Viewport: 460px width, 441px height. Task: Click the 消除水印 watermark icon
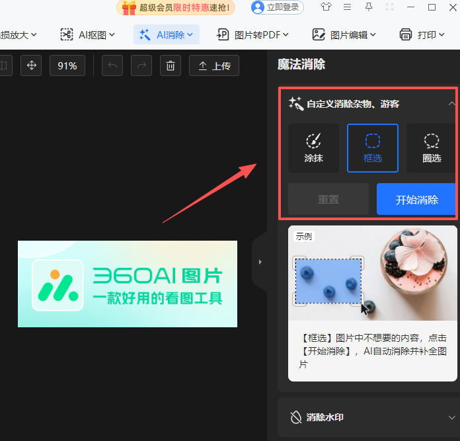pyautogui.click(x=296, y=417)
